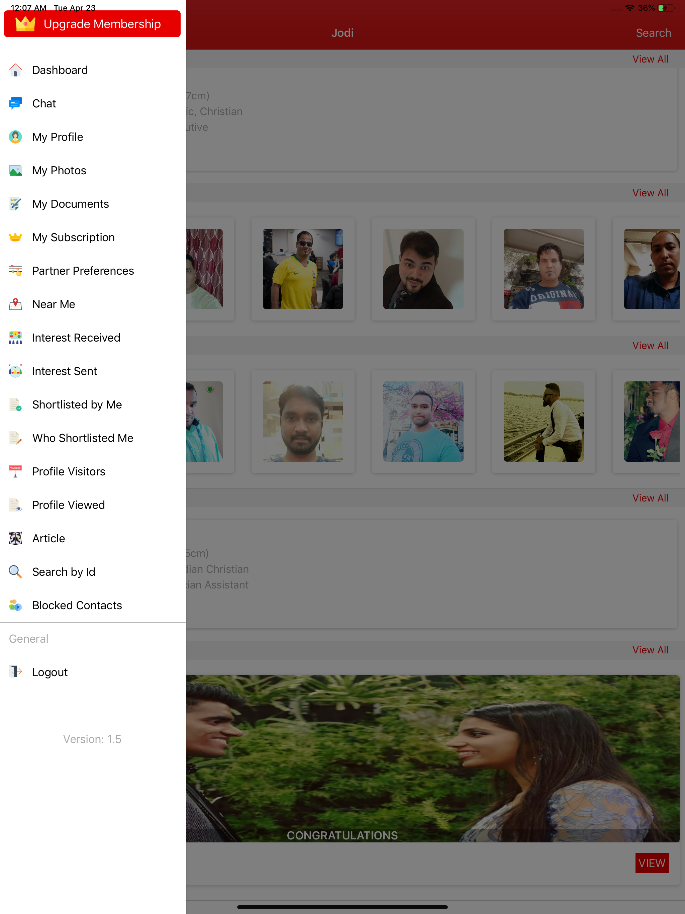Tap the topmost View All link
This screenshot has height=914, width=685.
pyautogui.click(x=650, y=59)
